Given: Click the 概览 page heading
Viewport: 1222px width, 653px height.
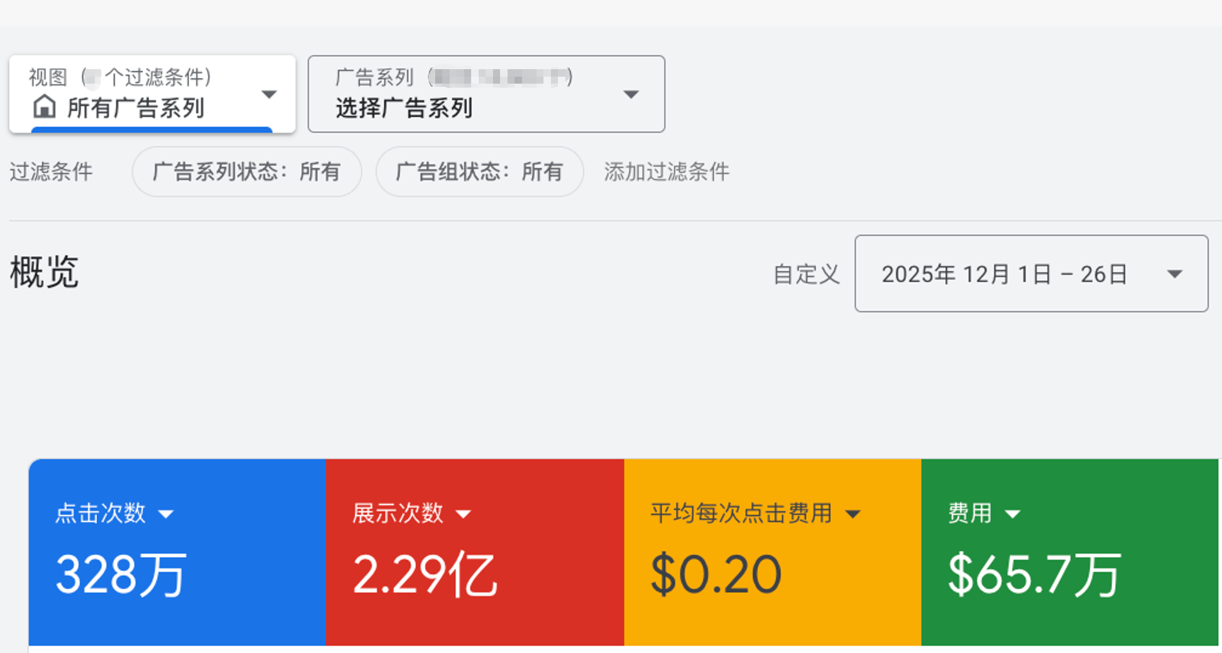Looking at the screenshot, I should click(44, 272).
